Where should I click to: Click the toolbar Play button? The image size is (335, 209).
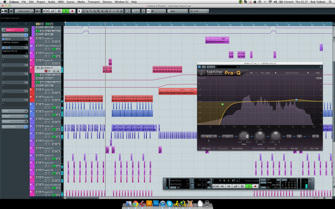[x=65, y=11]
